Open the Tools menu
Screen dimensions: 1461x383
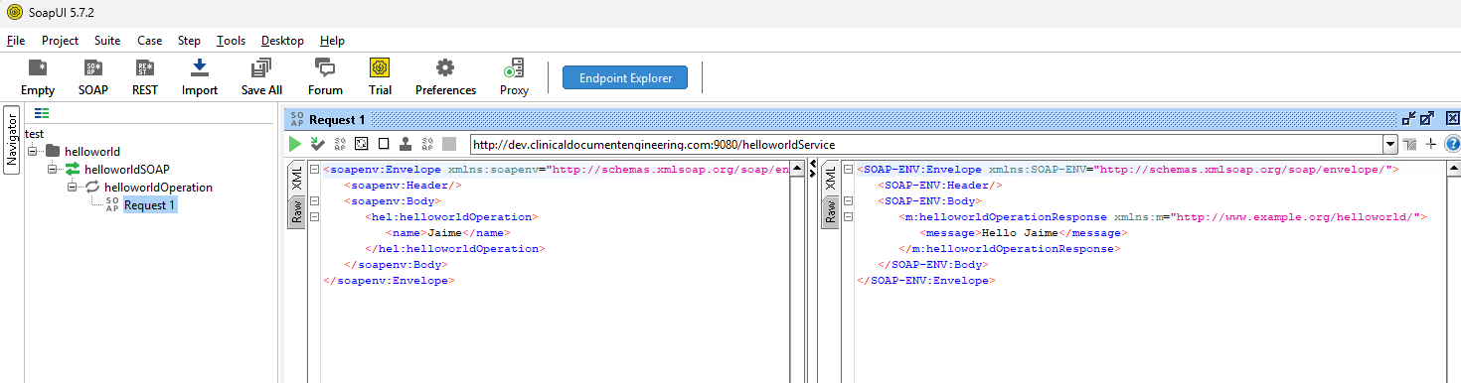coord(231,41)
